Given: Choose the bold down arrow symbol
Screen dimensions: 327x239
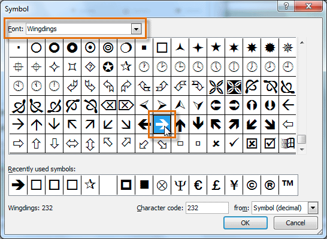Looking at the screenshot, I should pyautogui.click(x=198, y=125).
